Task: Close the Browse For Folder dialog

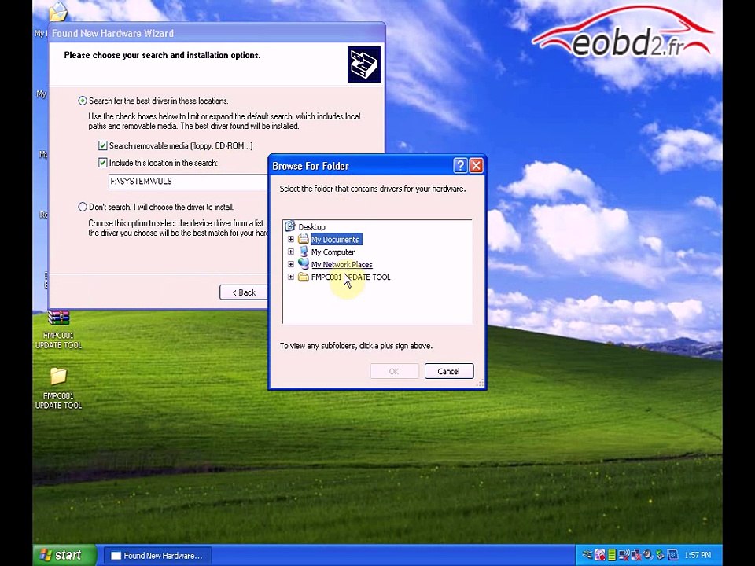Action: click(x=477, y=166)
